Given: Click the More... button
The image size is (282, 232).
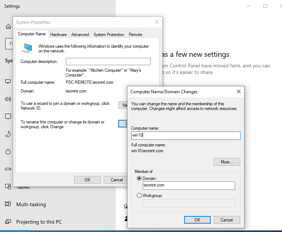Looking at the screenshot, I should [x=227, y=162].
